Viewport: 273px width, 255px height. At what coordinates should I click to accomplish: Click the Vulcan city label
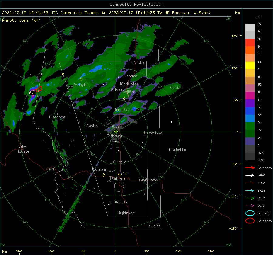coord(154,225)
